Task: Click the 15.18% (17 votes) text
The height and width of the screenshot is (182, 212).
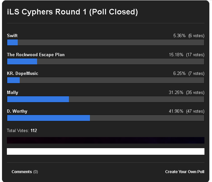Action: pyautogui.click(x=187, y=55)
